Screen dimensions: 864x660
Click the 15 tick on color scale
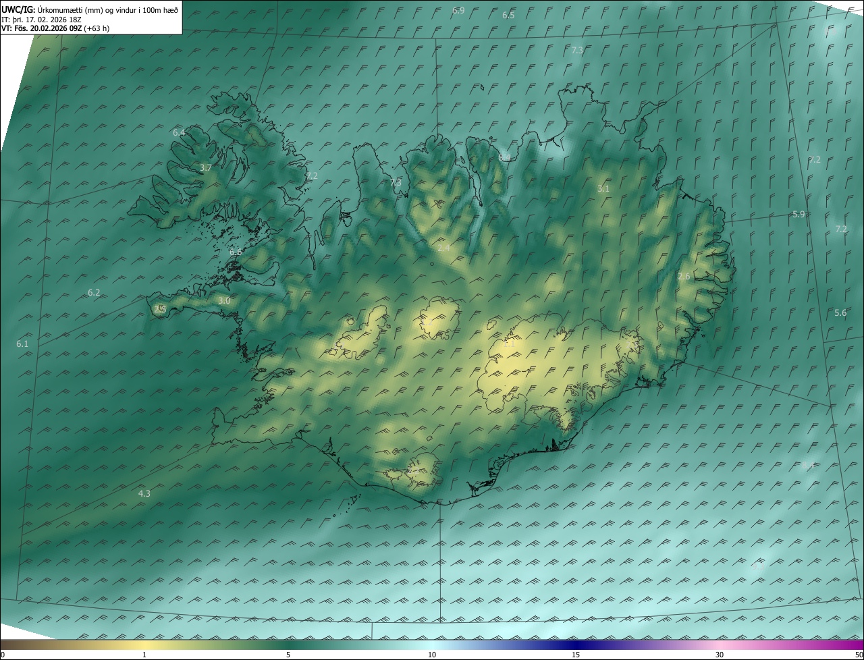point(576,655)
